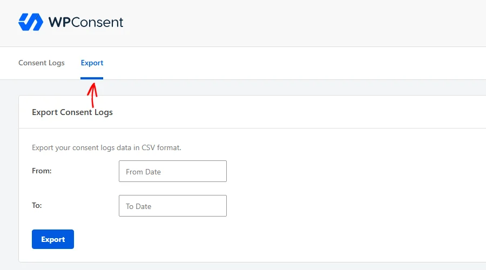The height and width of the screenshot is (270, 486).
Task: Click the blue Export button
Action: [53, 239]
